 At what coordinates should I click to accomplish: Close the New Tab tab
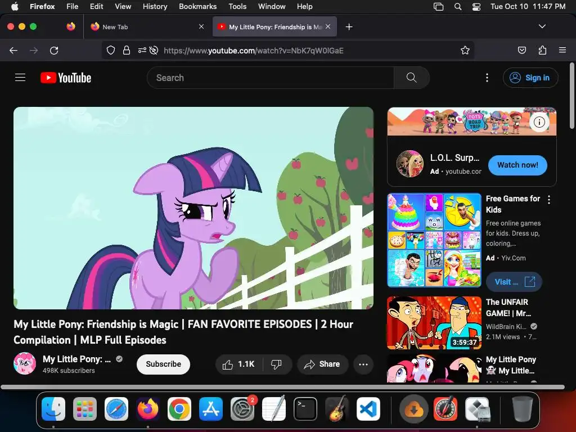click(x=201, y=26)
